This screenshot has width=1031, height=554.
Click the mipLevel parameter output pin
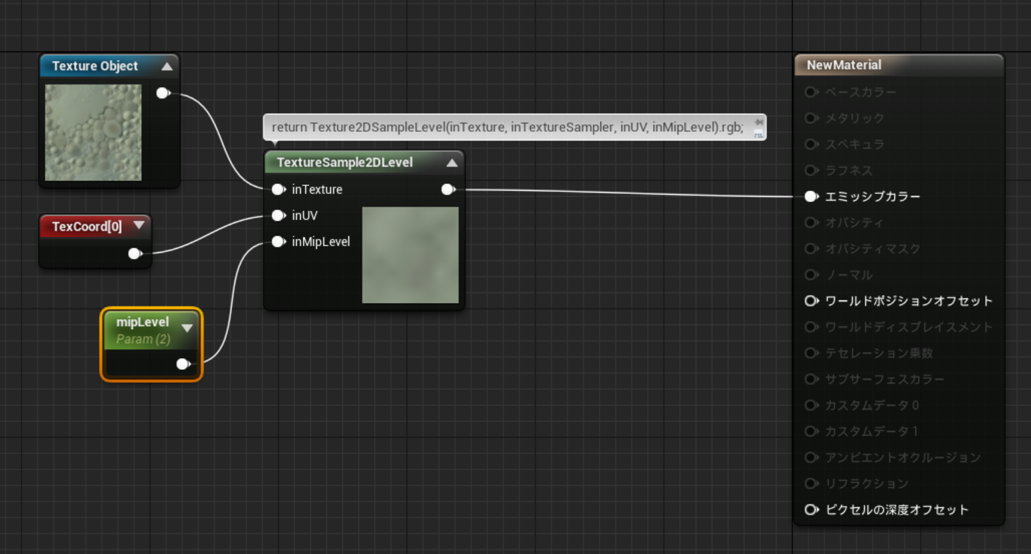point(183,363)
